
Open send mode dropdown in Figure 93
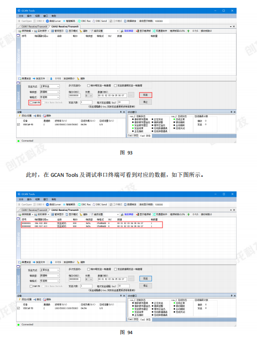click(x=50, y=86)
